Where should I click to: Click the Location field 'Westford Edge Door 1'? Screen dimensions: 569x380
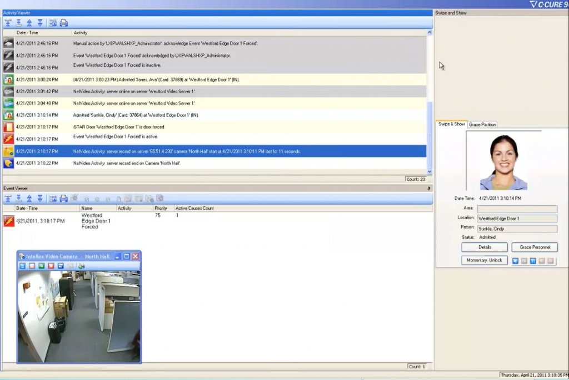pos(517,219)
